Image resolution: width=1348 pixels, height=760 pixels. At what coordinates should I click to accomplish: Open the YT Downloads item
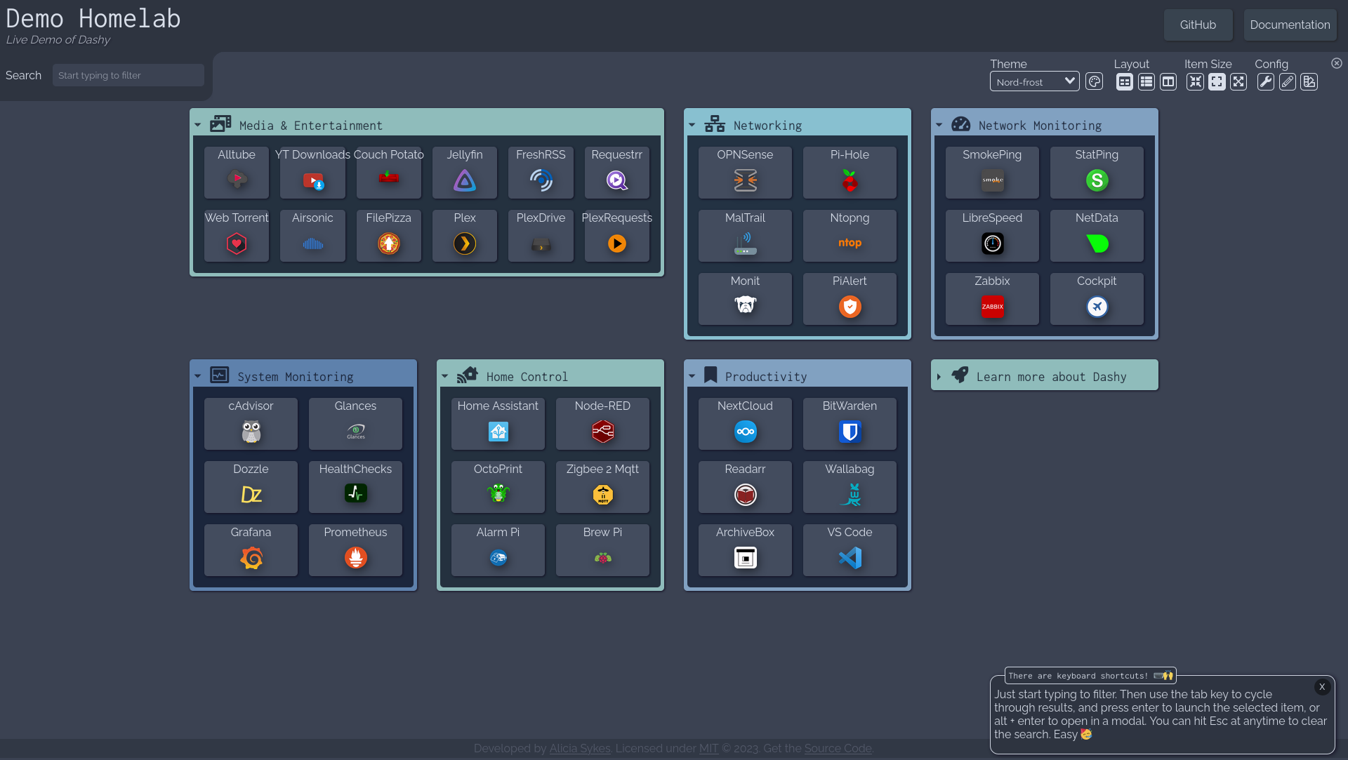[312, 172]
